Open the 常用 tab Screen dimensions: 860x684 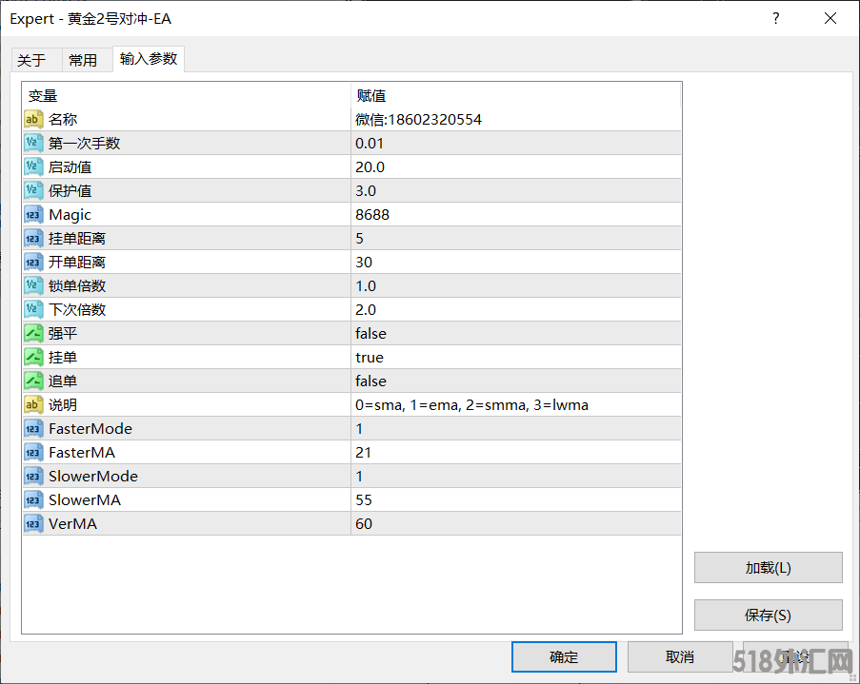coord(83,60)
